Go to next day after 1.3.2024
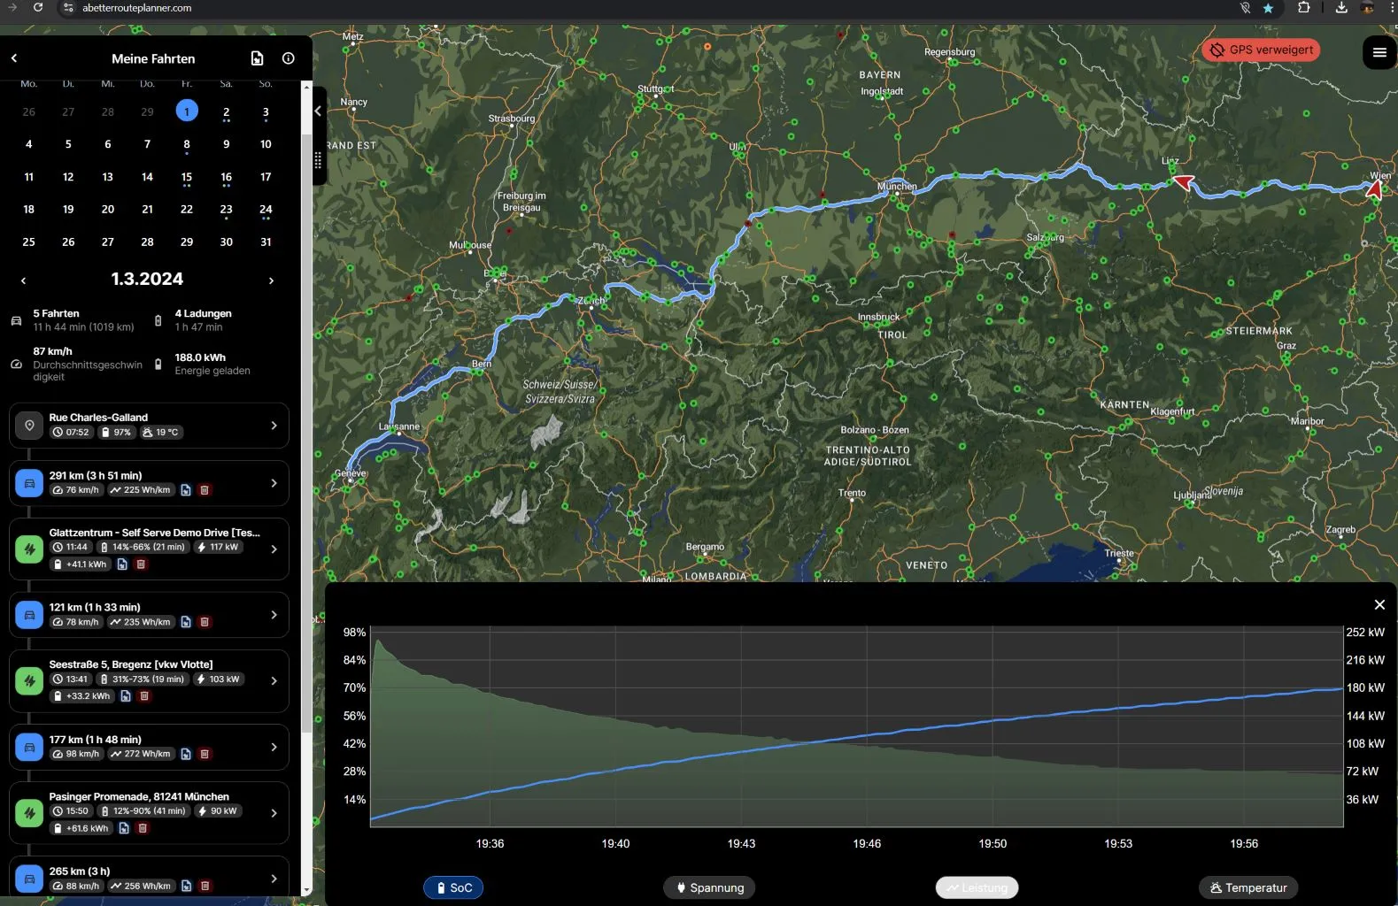This screenshot has width=1398, height=906. (271, 280)
